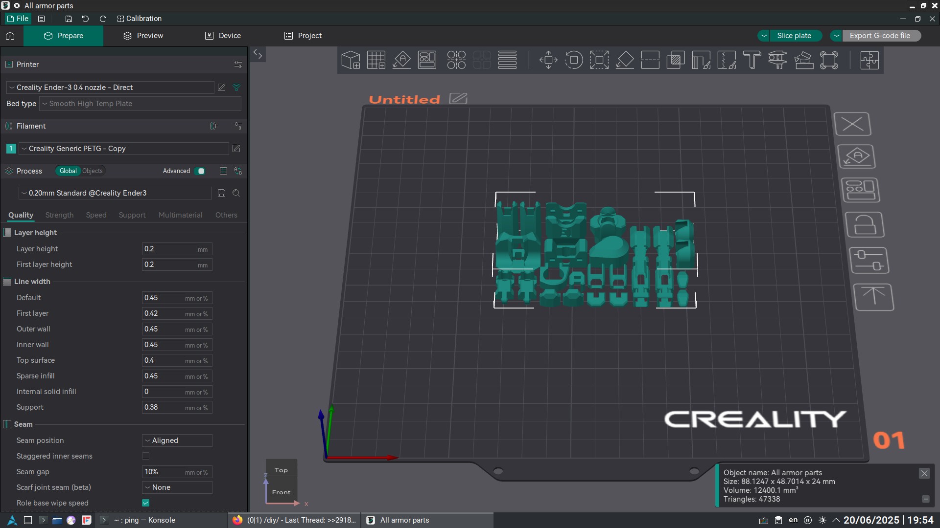Click Export G-code file button
This screenshot has width=940, height=528.
coord(880,36)
